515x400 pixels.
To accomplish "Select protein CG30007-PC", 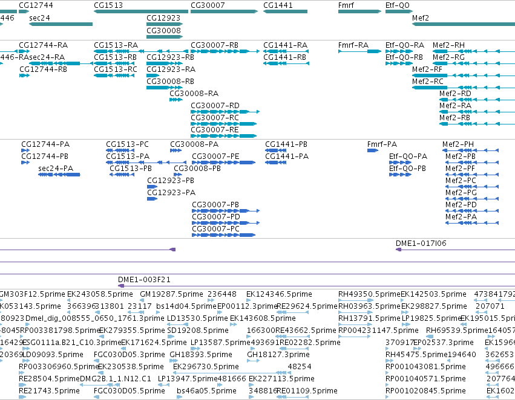I will tap(216, 229).
